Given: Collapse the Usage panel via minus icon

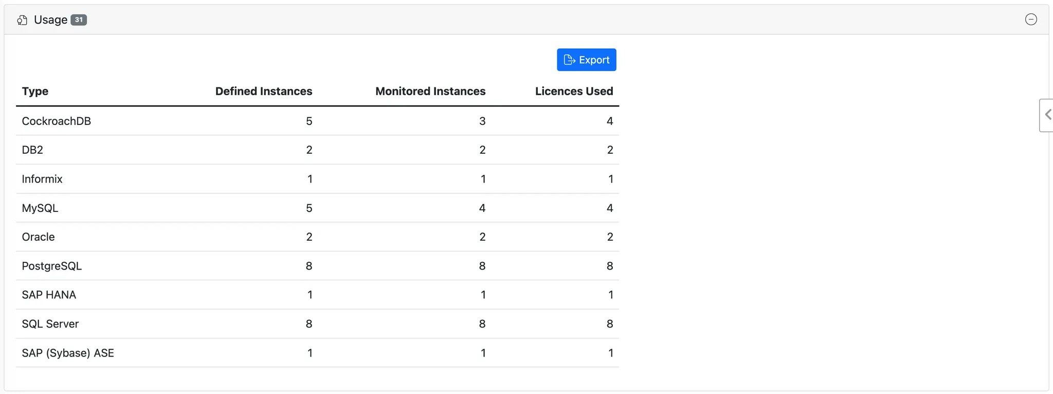Looking at the screenshot, I should (x=1031, y=20).
